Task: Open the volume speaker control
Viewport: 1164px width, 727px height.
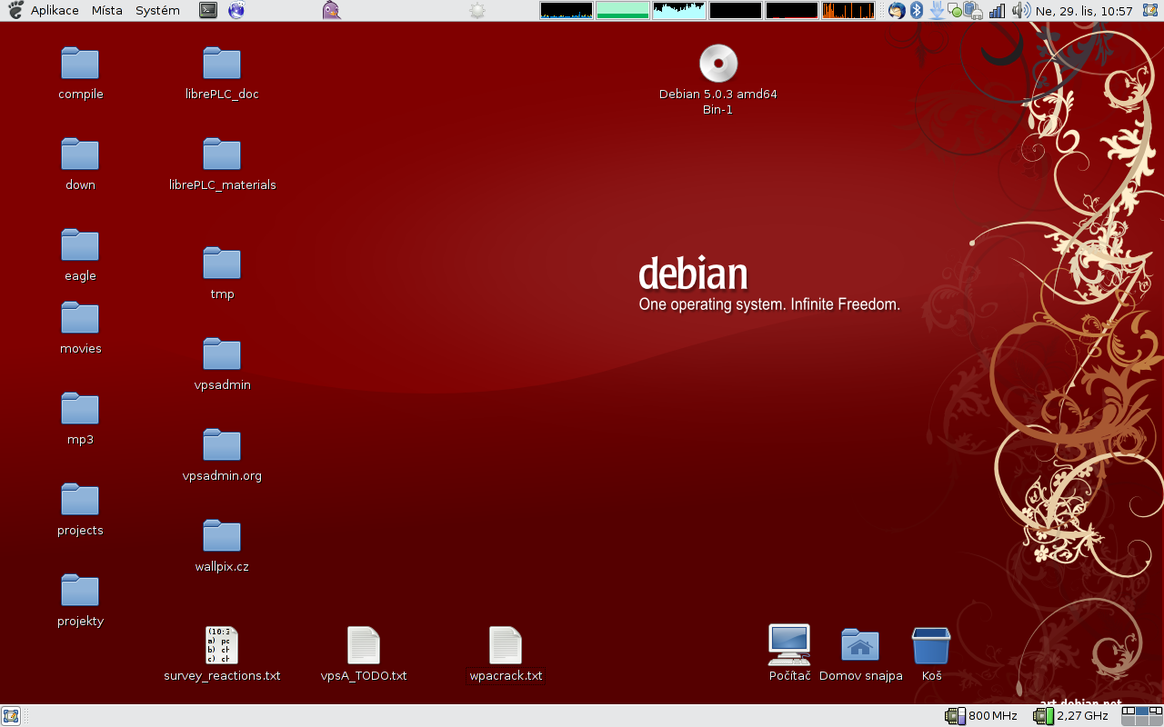Action: (x=1021, y=11)
